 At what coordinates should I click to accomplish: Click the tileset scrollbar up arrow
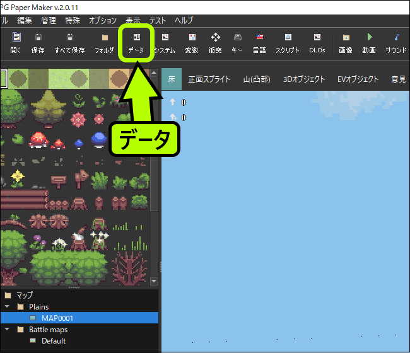tap(155, 74)
